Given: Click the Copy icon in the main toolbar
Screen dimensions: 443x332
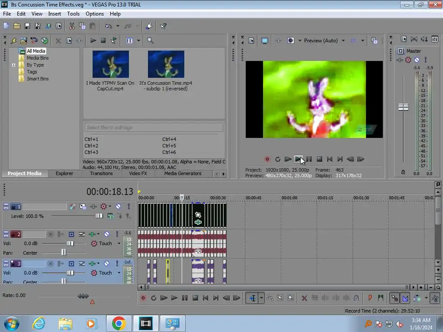Looking at the screenshot, I should (x=82, y=26).
